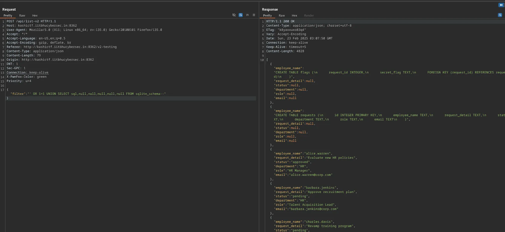Click Response panel title
This screenshot has width=505, height=232.
coord(270,10)
